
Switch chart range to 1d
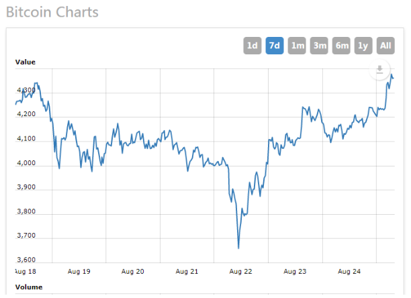252,46
